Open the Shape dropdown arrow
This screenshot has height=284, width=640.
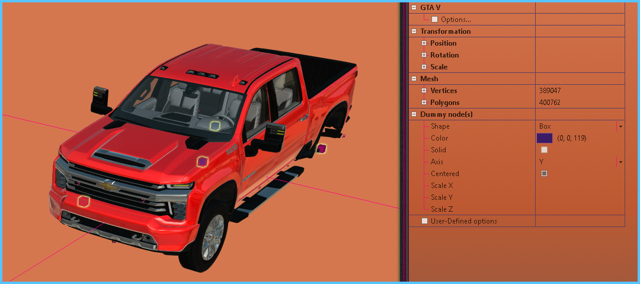[620, 126]
